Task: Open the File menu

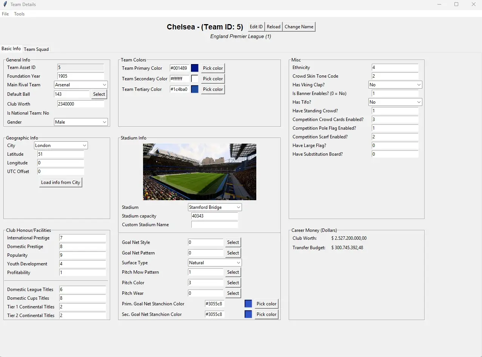Action: 5,14
